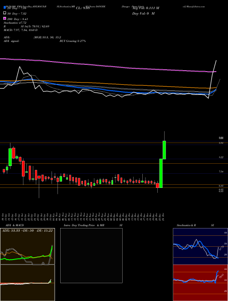Screen dimensions: 228x301
Task: Click the blue 20 Day legend swatch
Action: 5,8
